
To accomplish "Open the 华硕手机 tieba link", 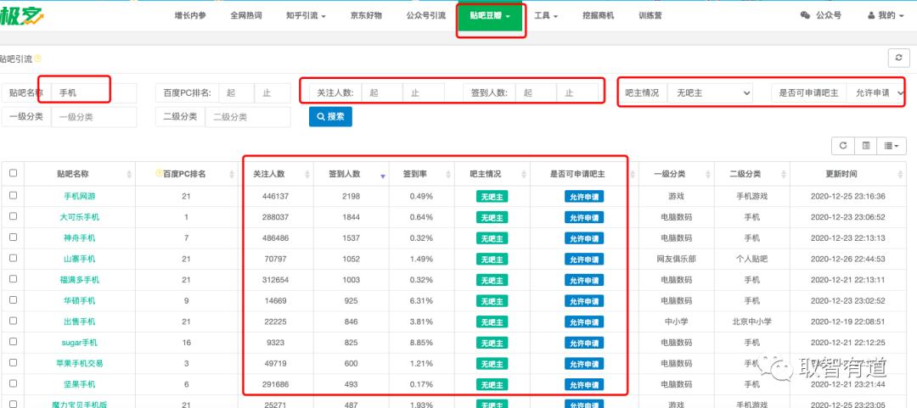I will (x=80, y=301).
